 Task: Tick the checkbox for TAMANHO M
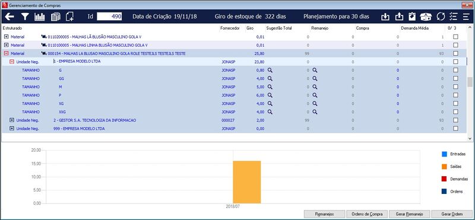click(455, 87)
